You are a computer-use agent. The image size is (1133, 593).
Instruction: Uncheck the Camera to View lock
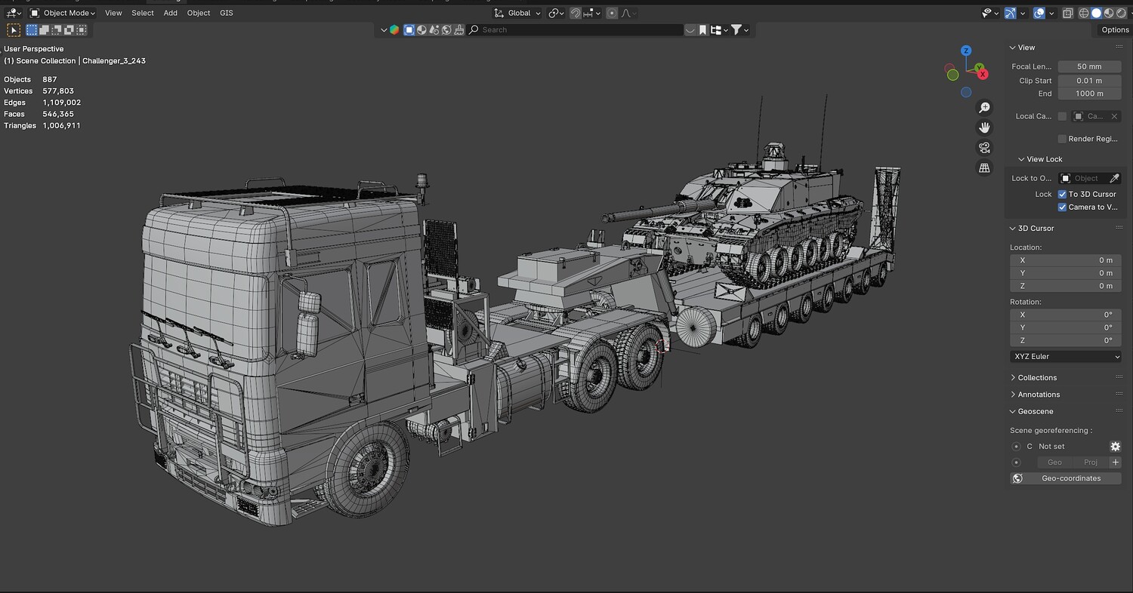pyautogui.click(x=1063, y=207)
